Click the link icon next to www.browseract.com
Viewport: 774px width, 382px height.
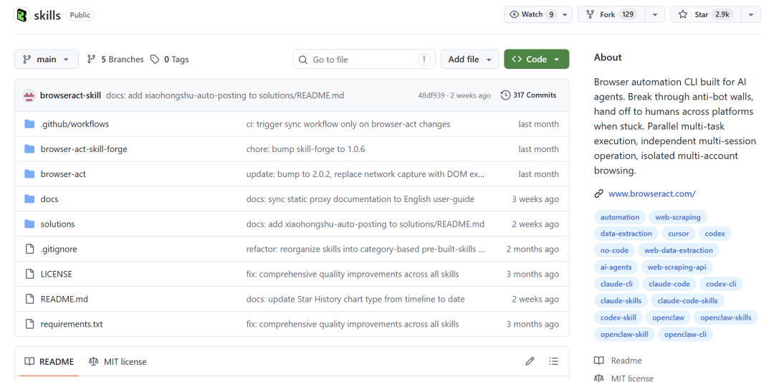pos(598,194)
